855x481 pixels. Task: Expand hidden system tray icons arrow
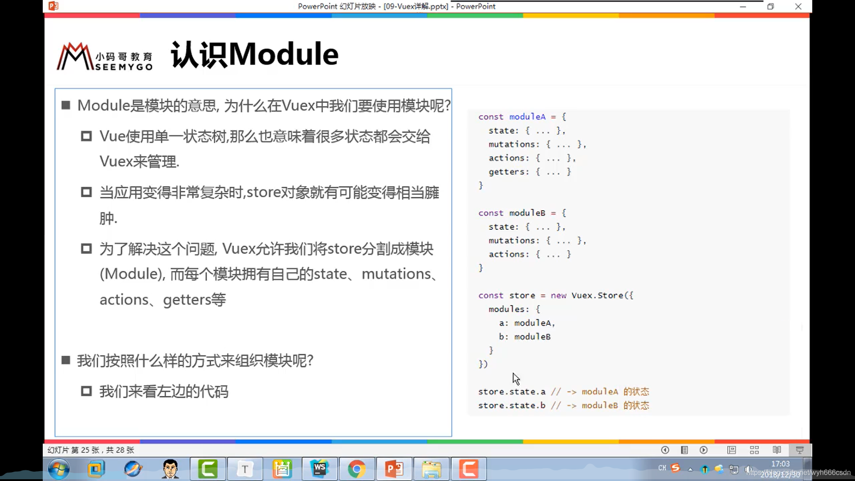pos(690,469)
